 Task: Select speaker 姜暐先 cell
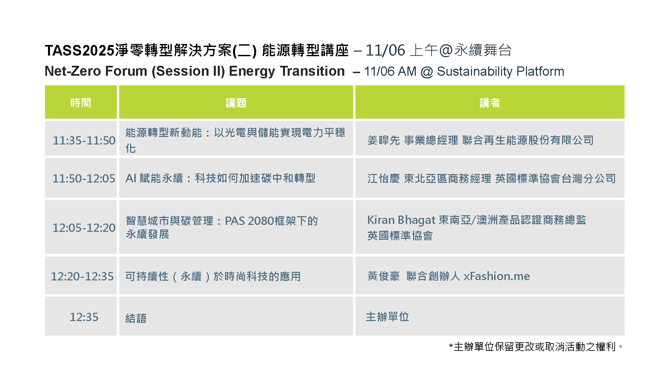coord(480,140)
